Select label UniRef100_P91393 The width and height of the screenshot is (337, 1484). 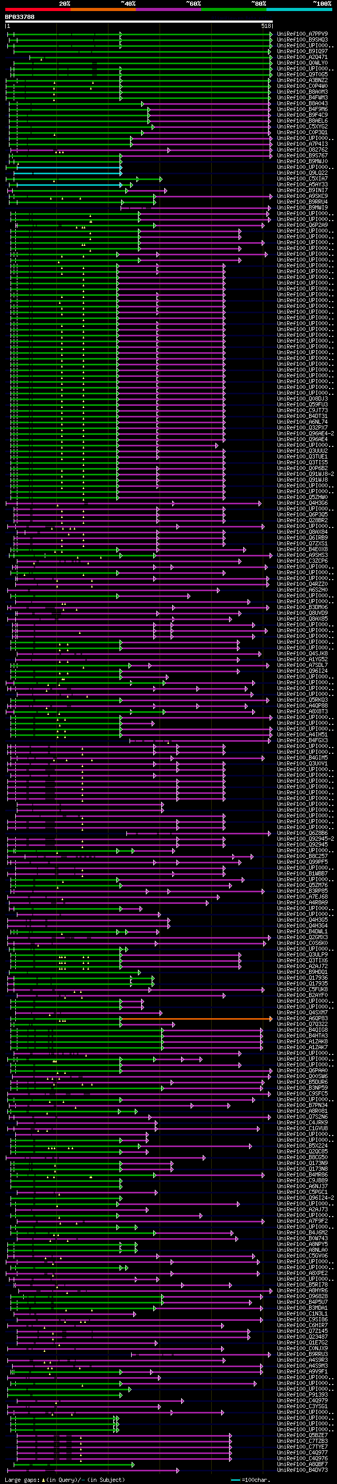click(302, 1395)
